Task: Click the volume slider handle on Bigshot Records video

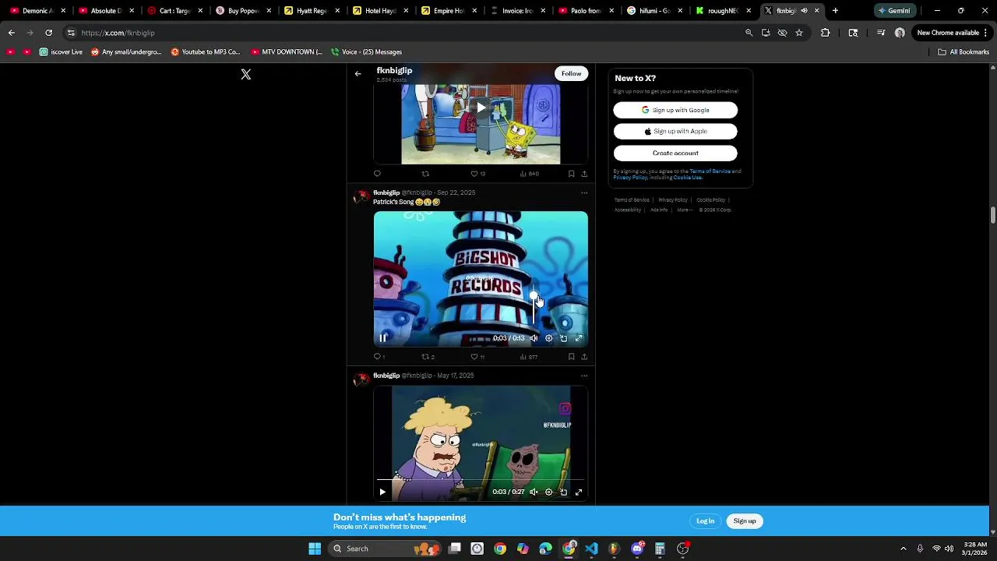Action: (x=534, y=296)
